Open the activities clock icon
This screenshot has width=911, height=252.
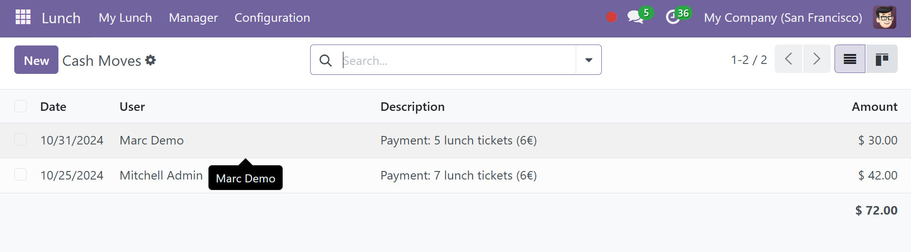coord(673,18)
